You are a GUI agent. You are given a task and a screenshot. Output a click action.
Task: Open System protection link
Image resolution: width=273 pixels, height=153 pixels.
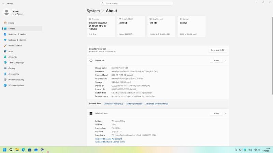click(134, 104)
